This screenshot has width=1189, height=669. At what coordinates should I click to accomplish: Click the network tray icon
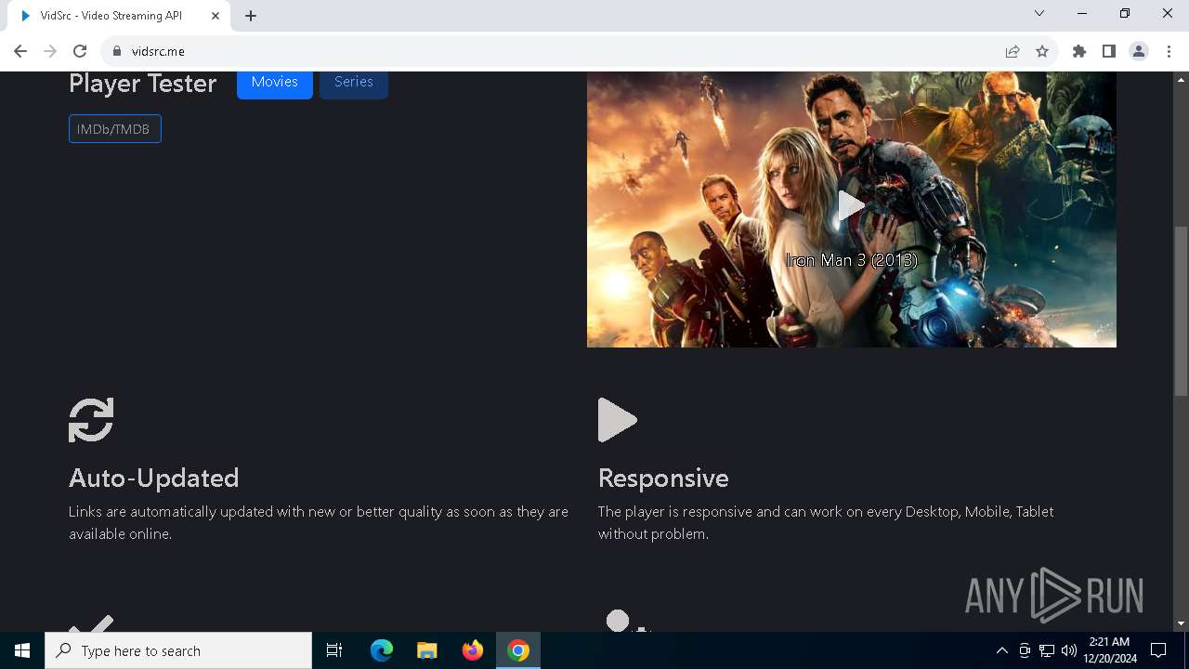click(x=1047, y=650)
